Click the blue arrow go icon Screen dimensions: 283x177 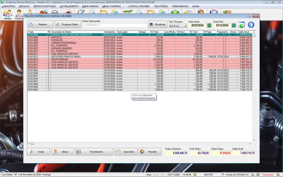coord(251,25)
